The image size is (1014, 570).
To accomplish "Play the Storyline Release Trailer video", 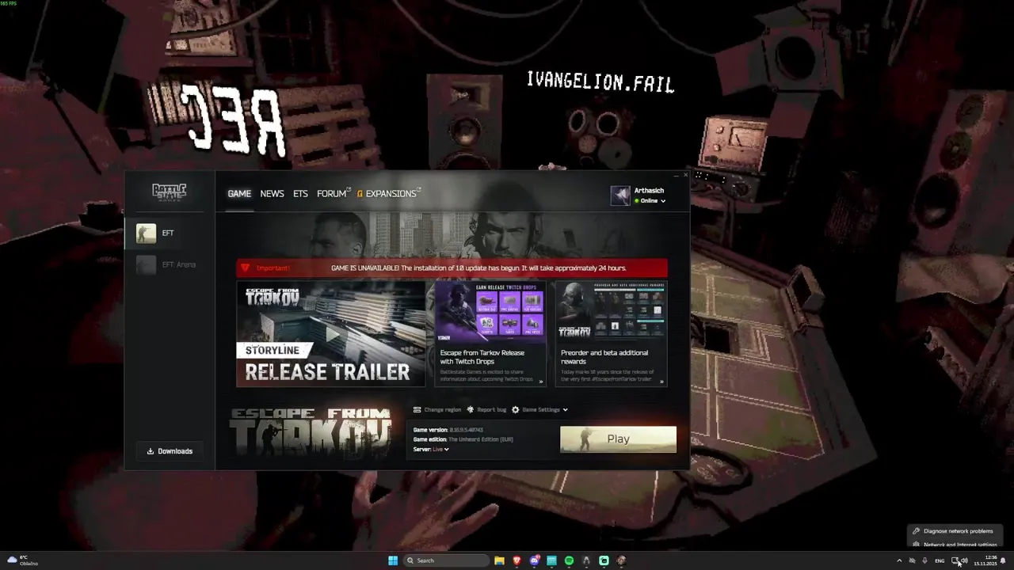I will 331,334.
